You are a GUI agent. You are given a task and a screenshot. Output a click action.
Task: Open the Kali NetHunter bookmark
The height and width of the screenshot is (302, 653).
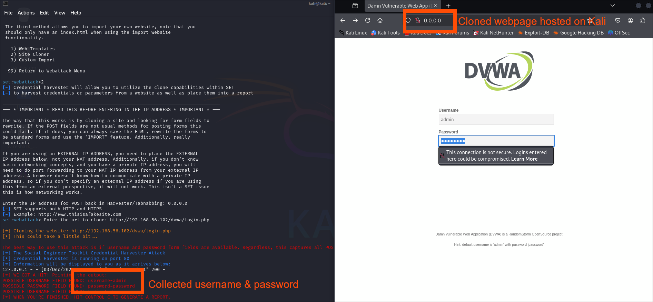coord(493,33)
